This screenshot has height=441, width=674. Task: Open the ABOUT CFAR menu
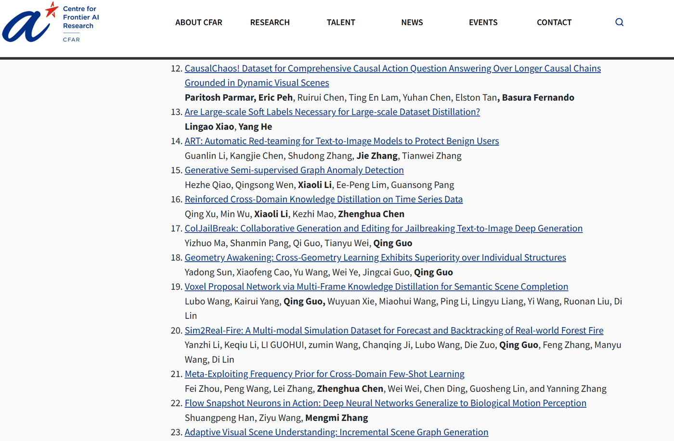point(199,22)
